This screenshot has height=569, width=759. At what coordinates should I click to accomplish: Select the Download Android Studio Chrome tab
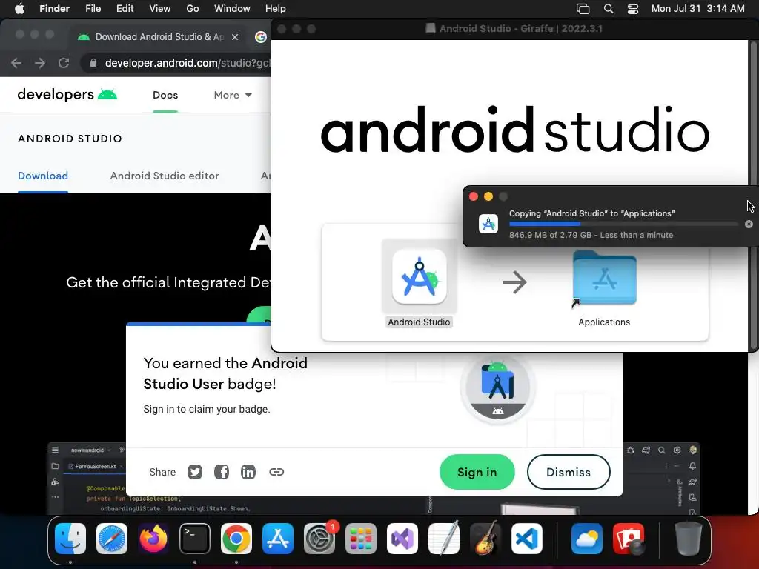[159, 37]
